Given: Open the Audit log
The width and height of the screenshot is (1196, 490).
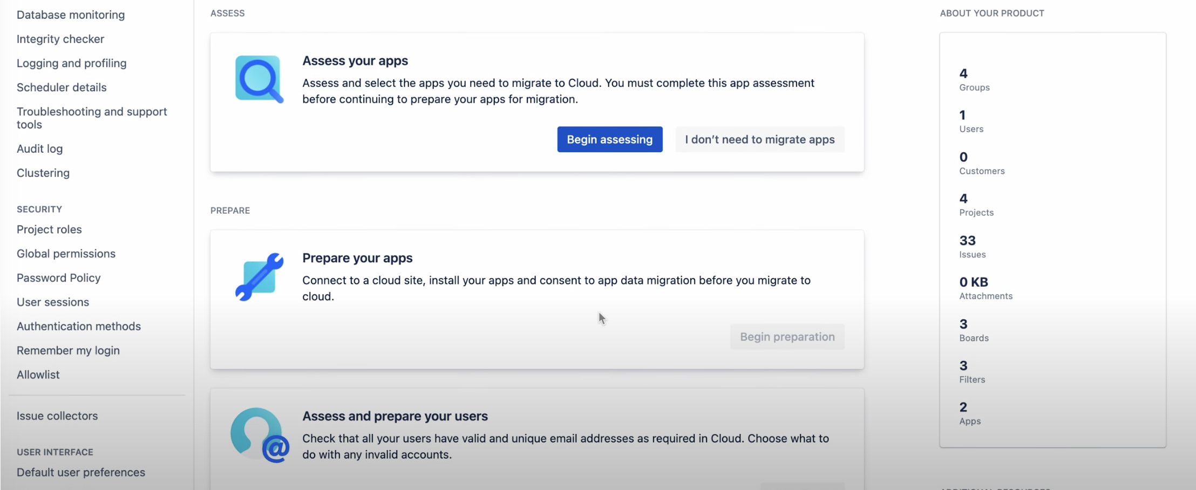Looking at the screenshot, I should [x=39, y=148].
